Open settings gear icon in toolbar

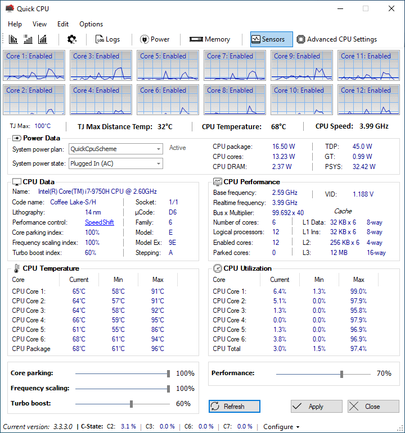pos(72,39)
